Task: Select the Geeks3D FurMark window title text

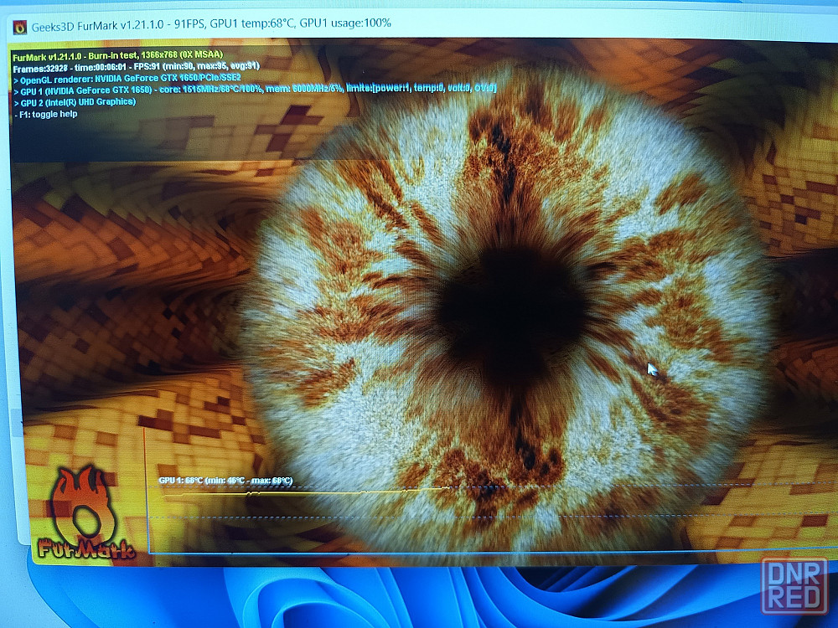Action: 211,24
